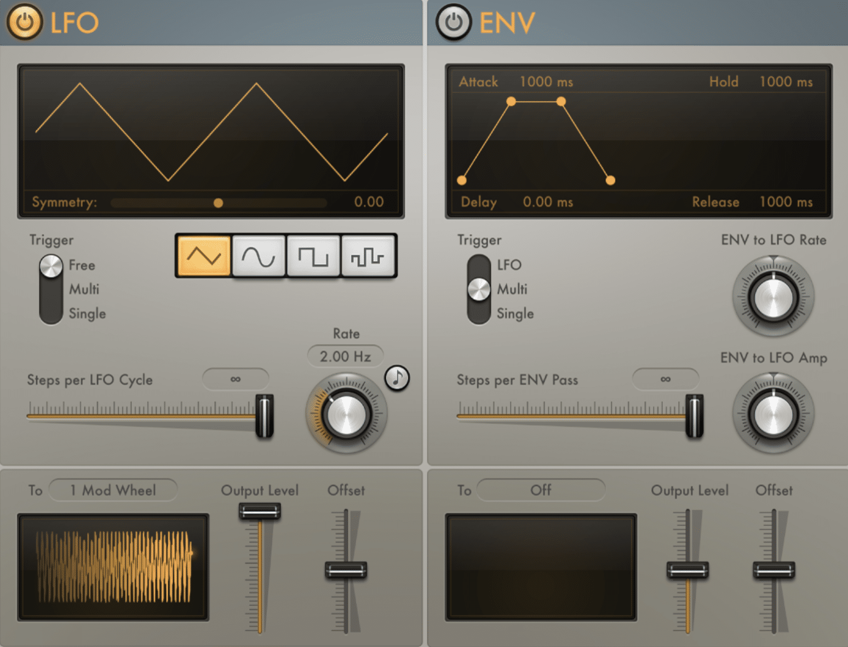Click the LFO Output Level fader
The image size is (848, 647).
[x=260, y=512]
